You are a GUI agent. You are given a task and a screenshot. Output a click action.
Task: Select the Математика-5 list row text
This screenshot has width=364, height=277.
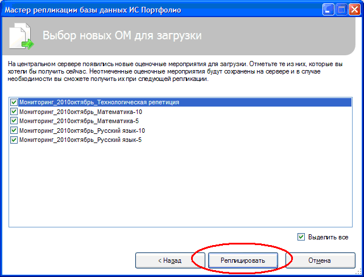pyautogui.click(x=79, y=121)
